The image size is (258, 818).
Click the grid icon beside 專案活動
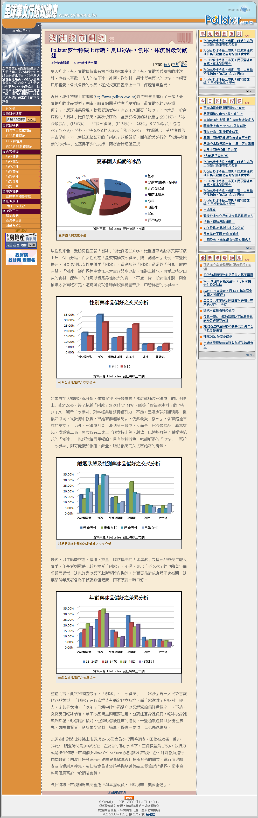coord(4,191)
